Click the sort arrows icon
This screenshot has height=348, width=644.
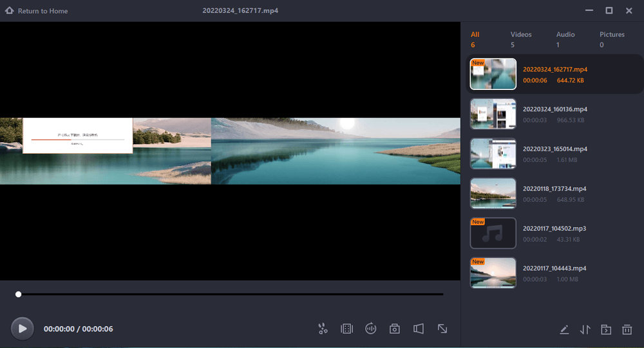click(585, 330)
